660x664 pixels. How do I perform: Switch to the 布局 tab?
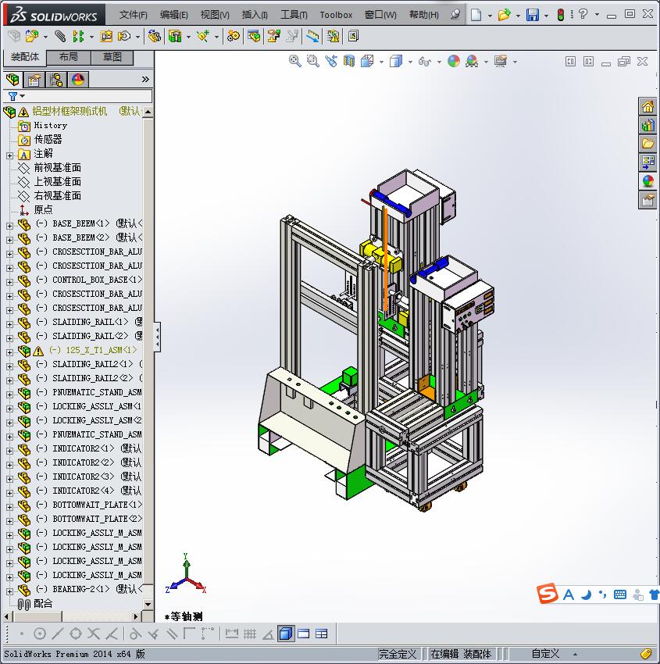(68, 57)
